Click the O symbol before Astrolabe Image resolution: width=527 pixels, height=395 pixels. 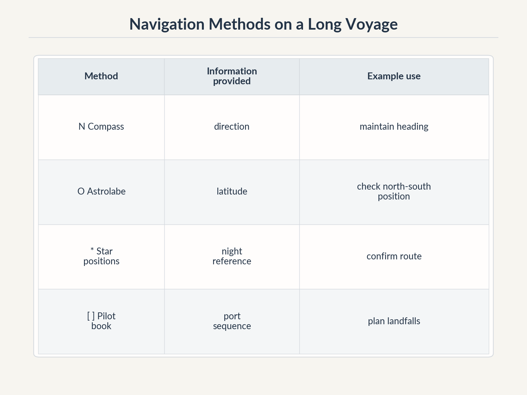click(x=81, y=192)
